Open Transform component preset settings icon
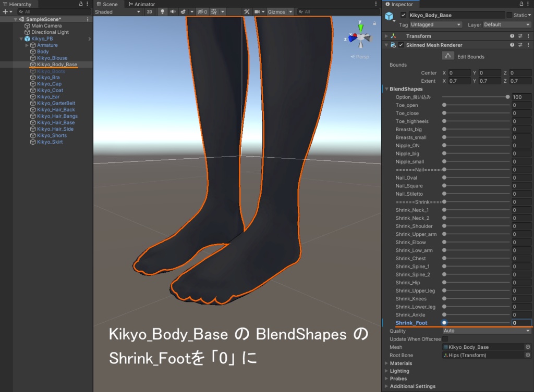534x392 pixels. coord(520,36)
